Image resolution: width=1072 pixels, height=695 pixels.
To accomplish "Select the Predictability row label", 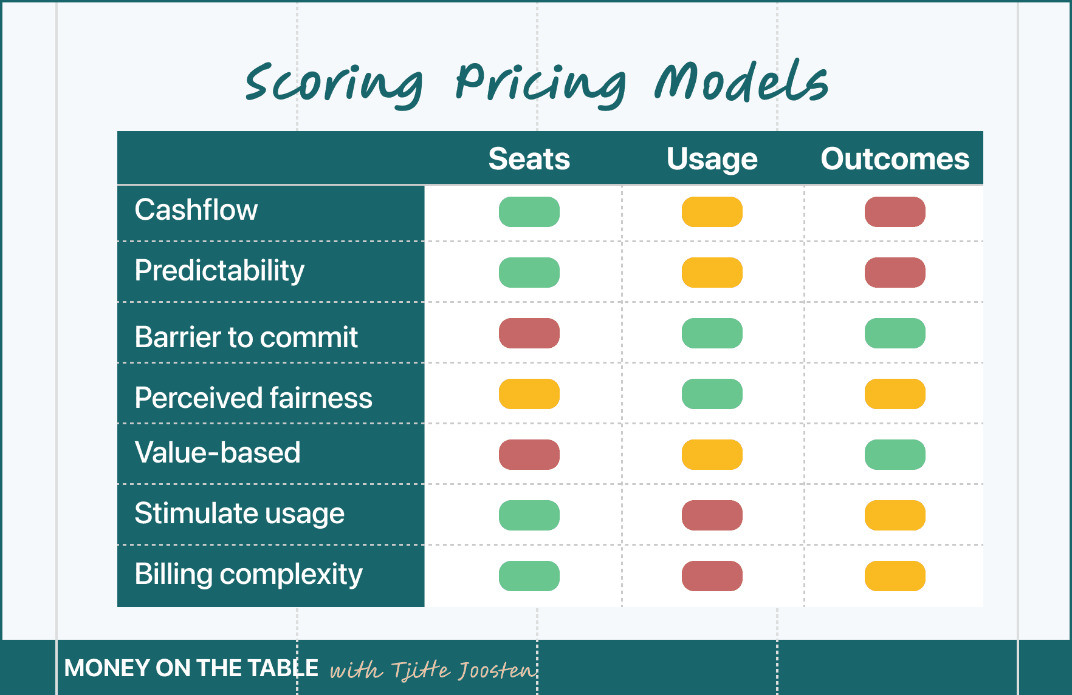I will click(x=219, y=271).
